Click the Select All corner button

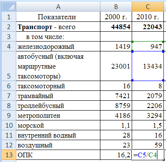[x=9, y=6]
